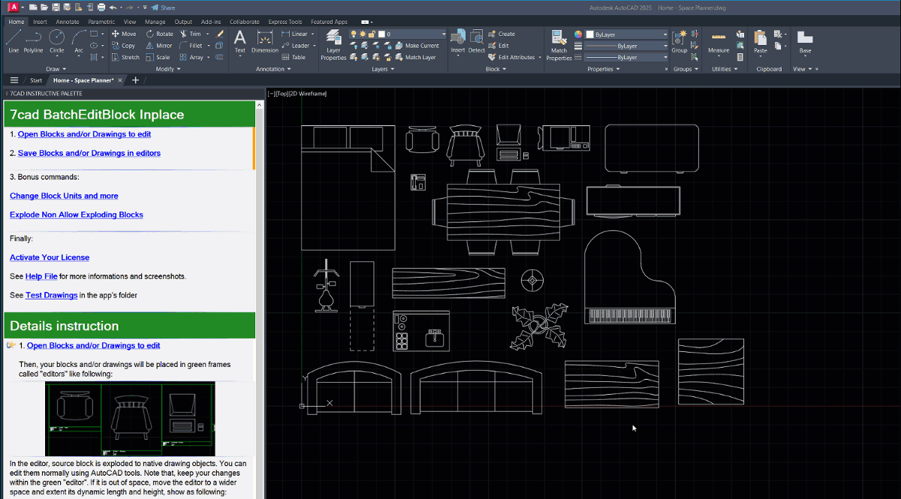Expand the Linear dimension dropdown arrow
Screen dimensions: 901x499
tap(313, 34)
